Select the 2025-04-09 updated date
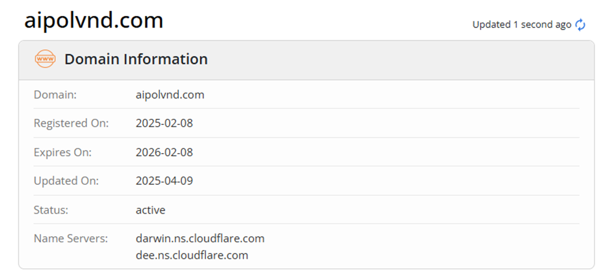 tap(164, 181)
